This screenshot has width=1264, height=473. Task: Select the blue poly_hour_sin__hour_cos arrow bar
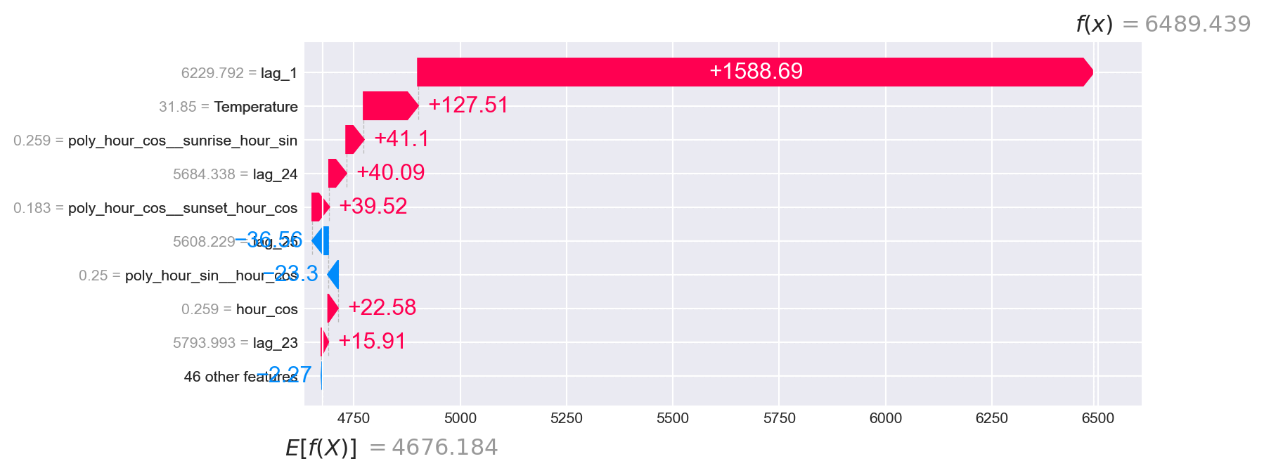(334, 275)
